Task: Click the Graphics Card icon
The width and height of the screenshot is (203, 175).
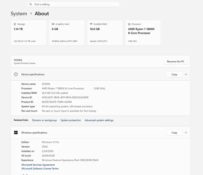Action: tap(53, 24)
